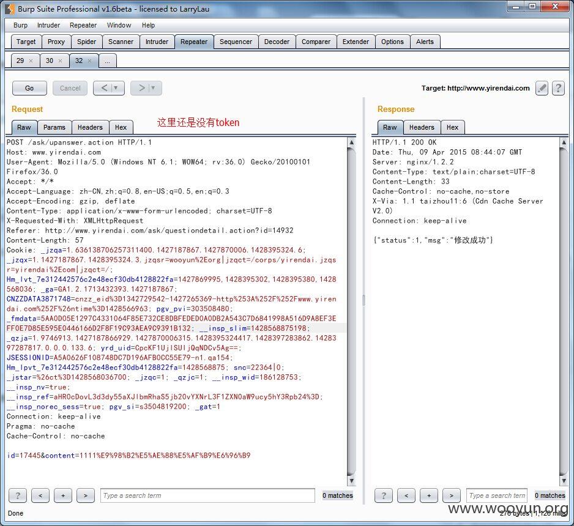Click the Cancel button
The height and width of the screenshot is (526, 574).
point(70,88)
